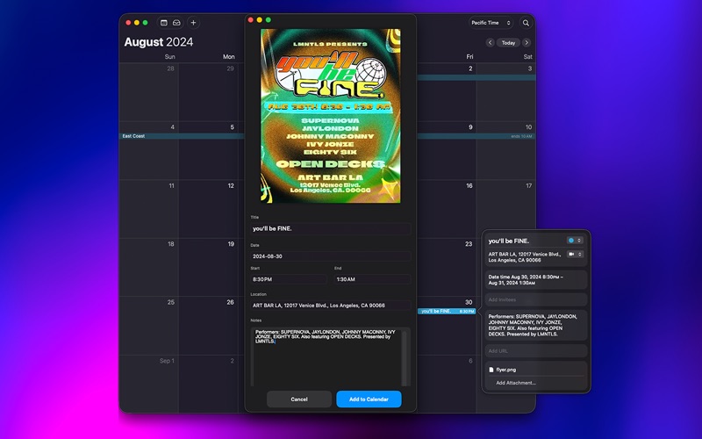Click the popover date time text

click(x=526, y=280)
